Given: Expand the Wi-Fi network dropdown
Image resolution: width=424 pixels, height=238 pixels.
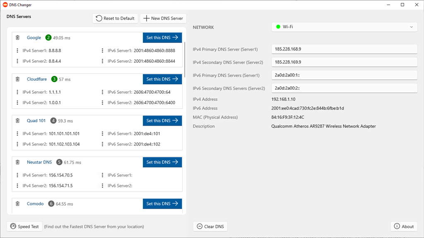Looking at the screenshot, I should coord(344,27).
